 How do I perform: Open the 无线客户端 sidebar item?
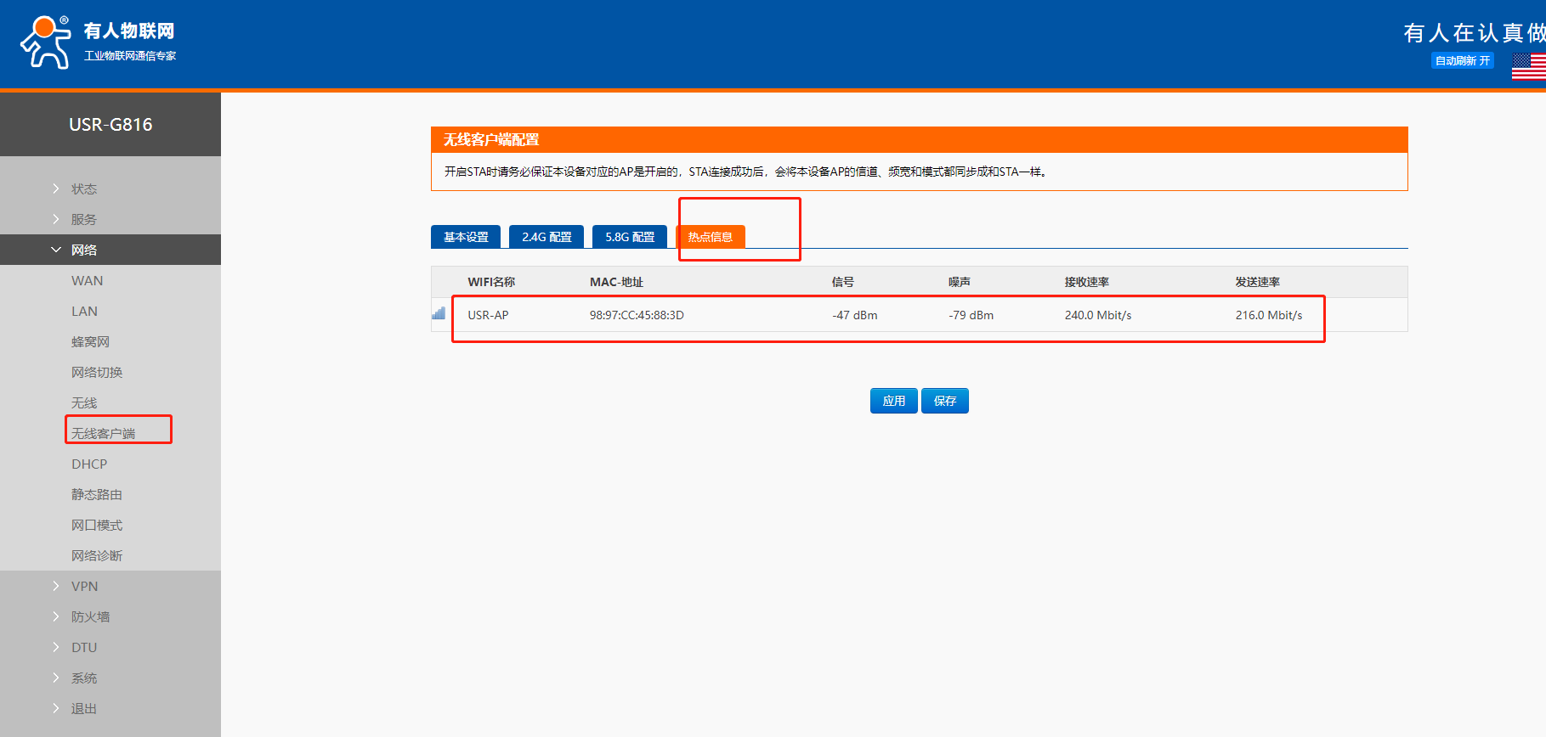[x=103, y=433]
